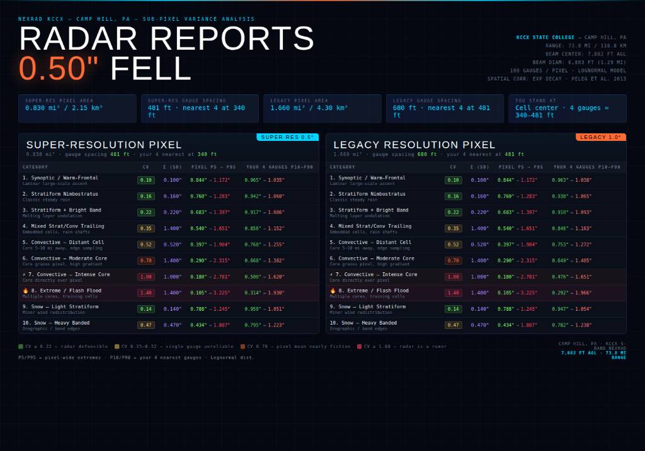Click the orange 'pixel mean nearly fiction' legend swatch
This screenshot has width=645, height=451.
point(243,347)
